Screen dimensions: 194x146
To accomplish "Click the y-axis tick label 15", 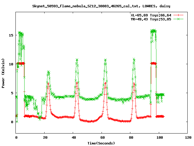I will coord(11,35).
